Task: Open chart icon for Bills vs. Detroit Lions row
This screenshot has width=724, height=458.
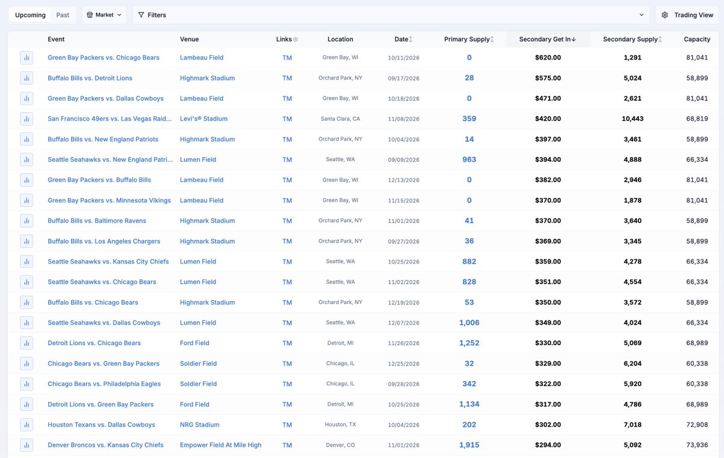Action: click(x=27, y=78)
